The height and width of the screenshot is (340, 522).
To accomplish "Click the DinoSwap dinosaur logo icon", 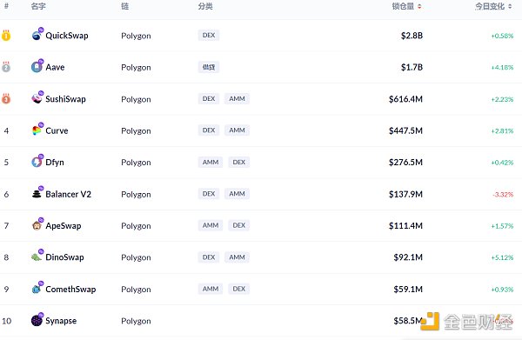I will (37, 257).
